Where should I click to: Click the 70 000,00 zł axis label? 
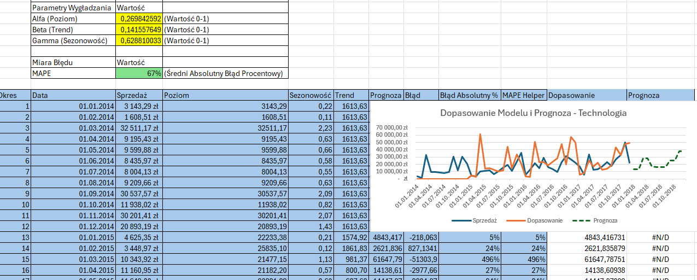(x=392, y=127)
